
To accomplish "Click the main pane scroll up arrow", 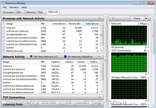I will pos(106,17).
